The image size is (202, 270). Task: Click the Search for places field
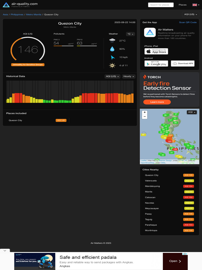tap(161, 5)
